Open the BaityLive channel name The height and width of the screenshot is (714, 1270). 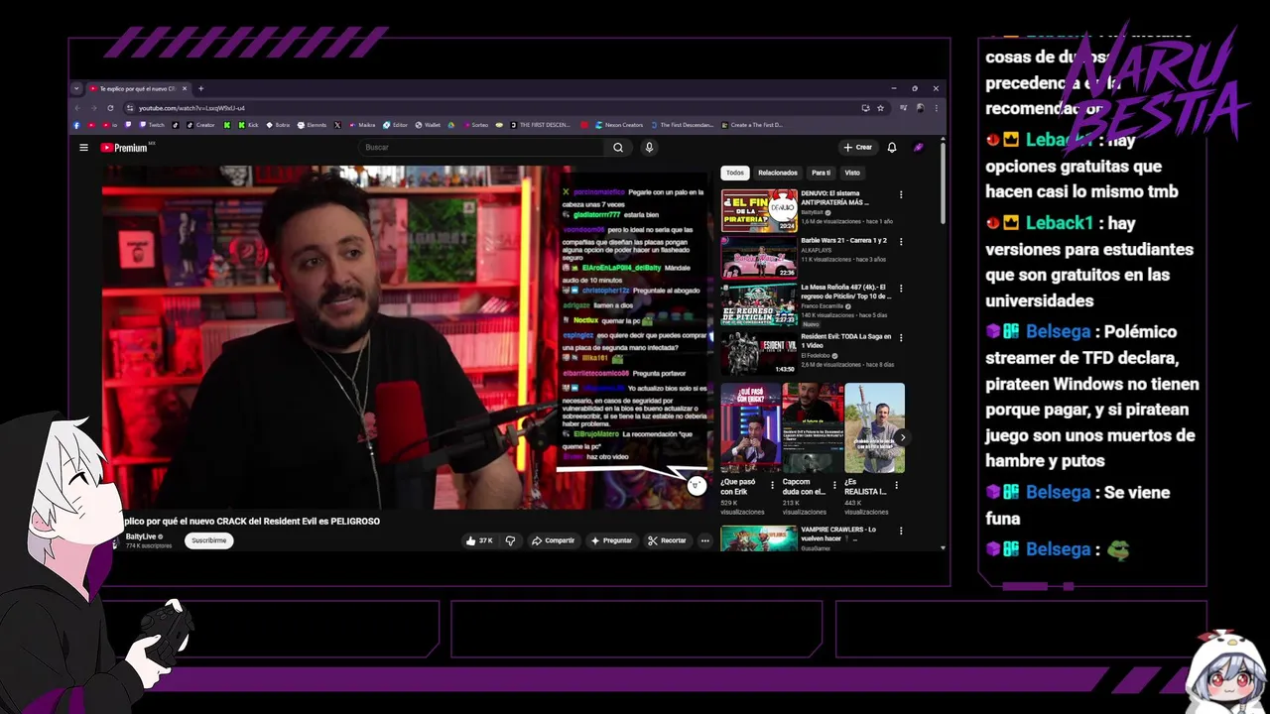(x=140, y=536)
